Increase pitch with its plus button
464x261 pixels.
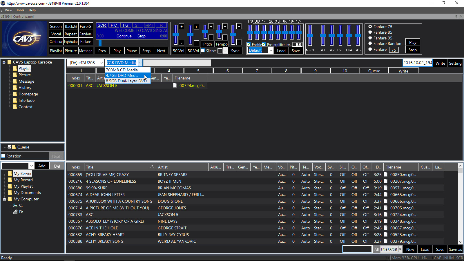point(211,26)
